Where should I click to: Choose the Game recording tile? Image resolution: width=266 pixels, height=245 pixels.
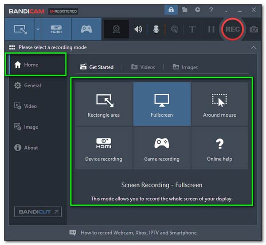click(162, 148)
